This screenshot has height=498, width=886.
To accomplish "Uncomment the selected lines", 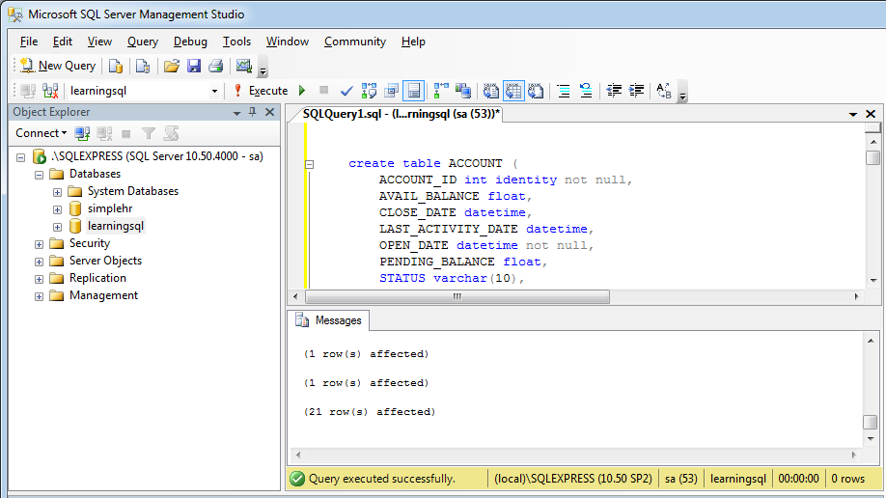I will coord(586,91).
